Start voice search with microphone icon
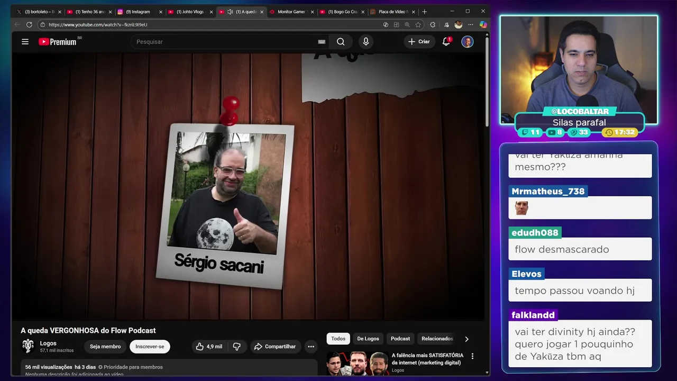 (365, 42)
